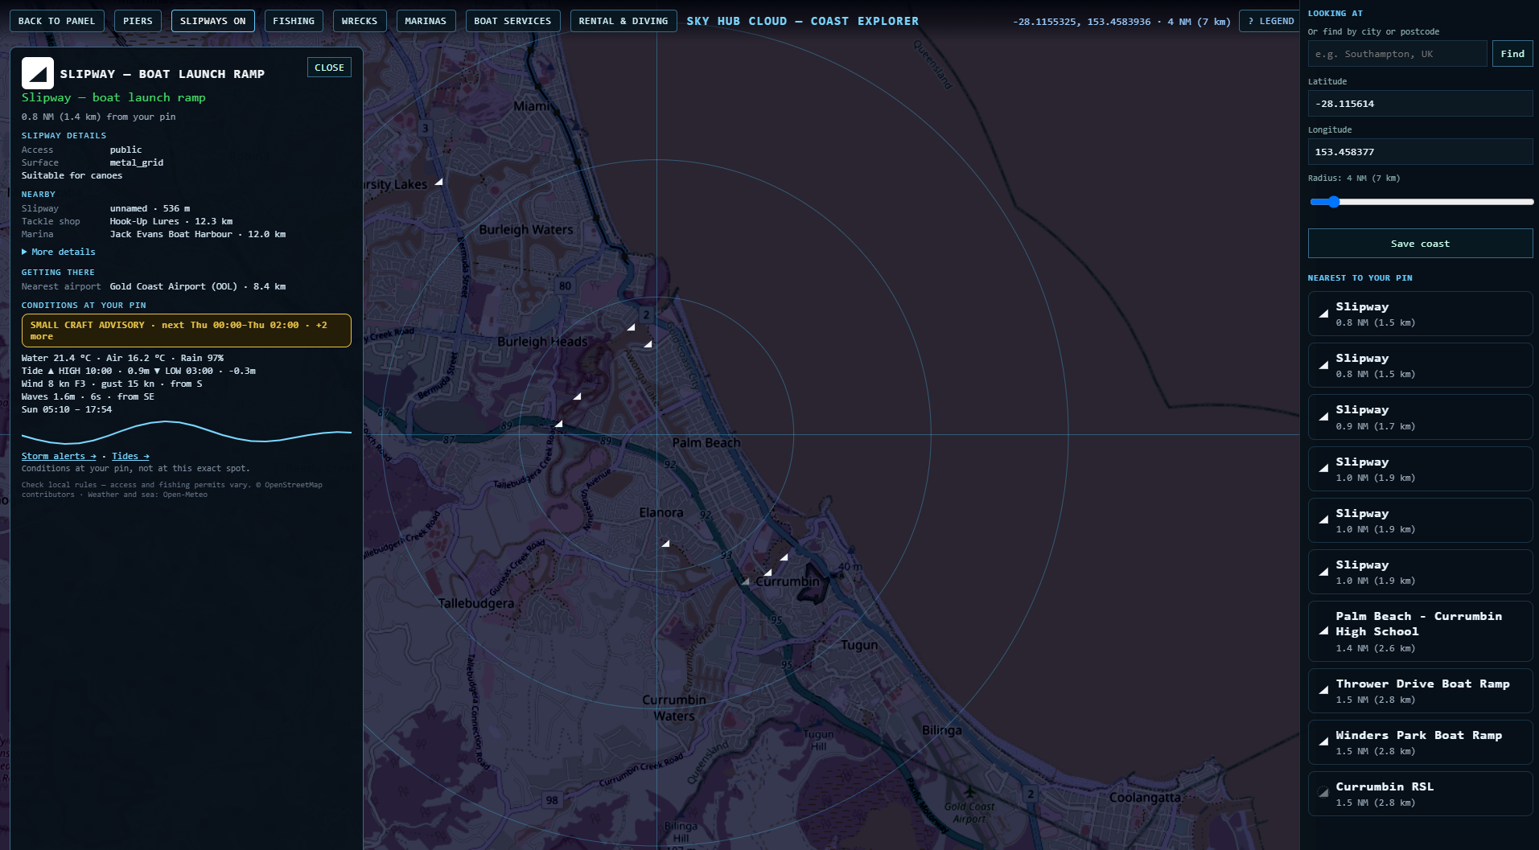The image size is (1539, 850).
Task: Click icon of Currumbin RSL entry
Action: click(1323, 793)
